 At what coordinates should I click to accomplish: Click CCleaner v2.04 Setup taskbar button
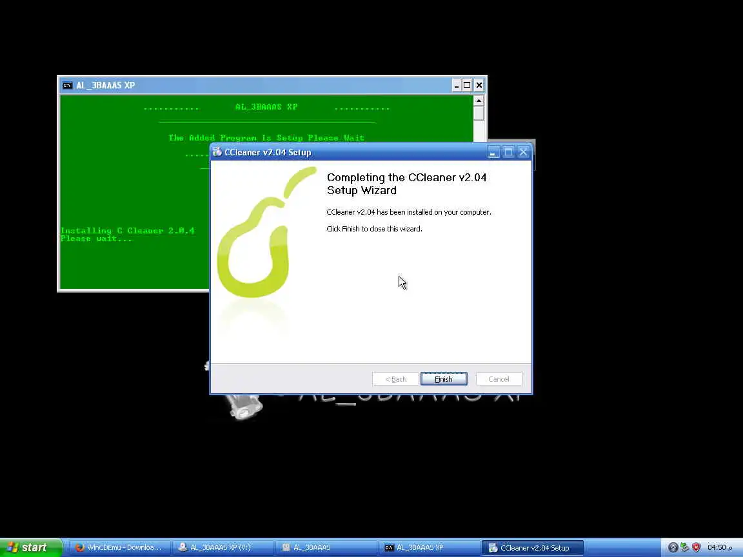coord(533,547)
